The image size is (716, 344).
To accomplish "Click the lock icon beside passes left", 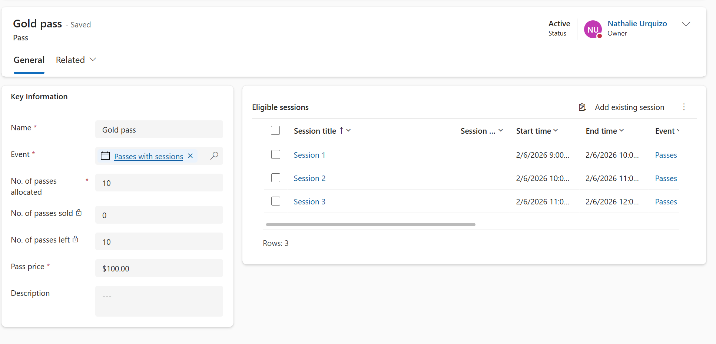I will (x=76, y=239).
